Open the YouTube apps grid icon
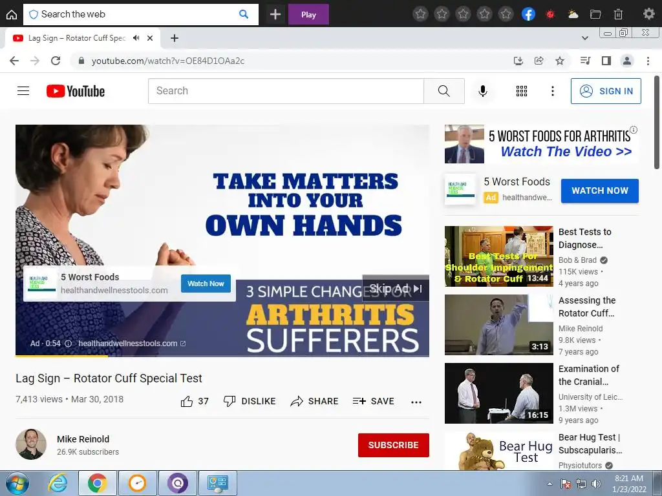Screen dimensions: 662x496 [x=522, y=90]
